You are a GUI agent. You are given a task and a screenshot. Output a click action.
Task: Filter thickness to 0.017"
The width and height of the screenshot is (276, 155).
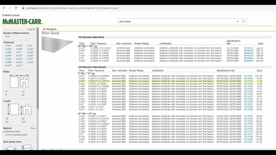click(x=19, y=65)
